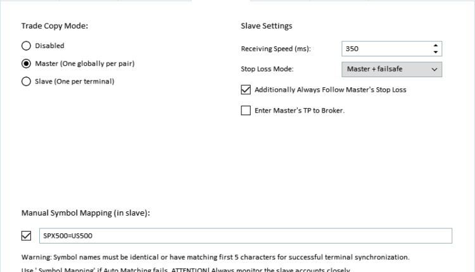Click the 'Enter Master's TP to Broker' label text
The width and height of the screenshot is (475, 272).
(299, 110)
